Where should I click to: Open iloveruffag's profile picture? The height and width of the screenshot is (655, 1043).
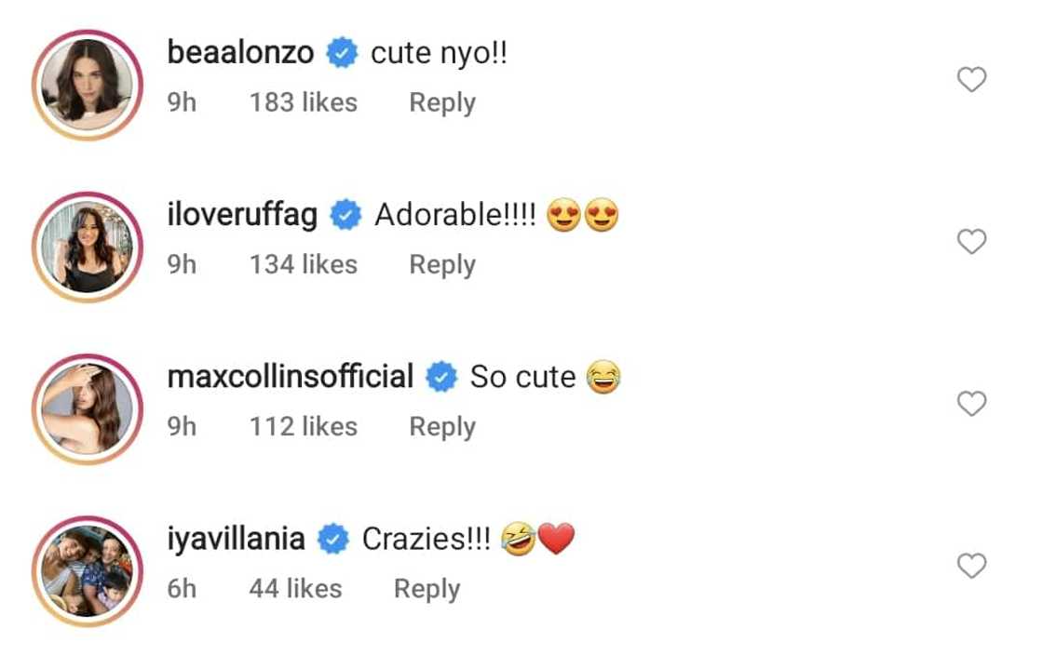pos(88,247)
